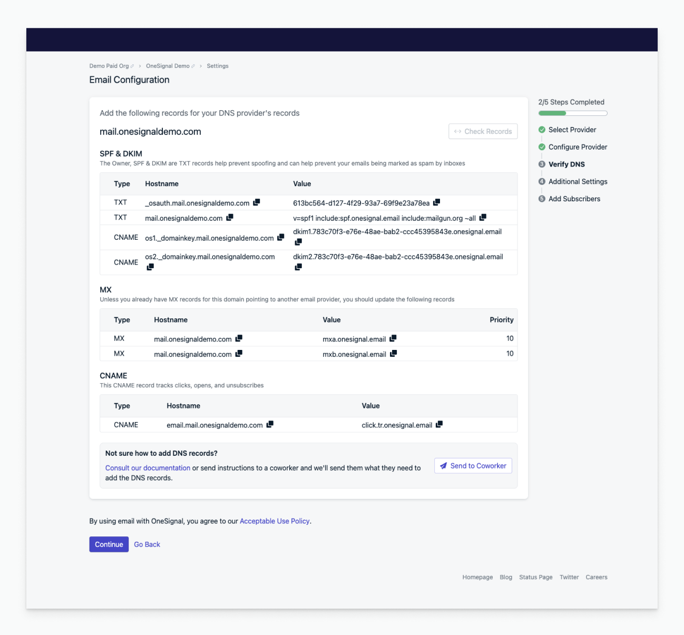Screen dimensions: 684x635
Task: Click the Priority column header
Action: (x=501, y=320)
